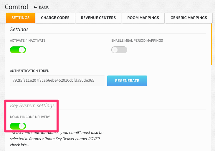The image size is (215, 151).
Task: Select the ROOM MAPPINGS tab
Action: [143, 18]
